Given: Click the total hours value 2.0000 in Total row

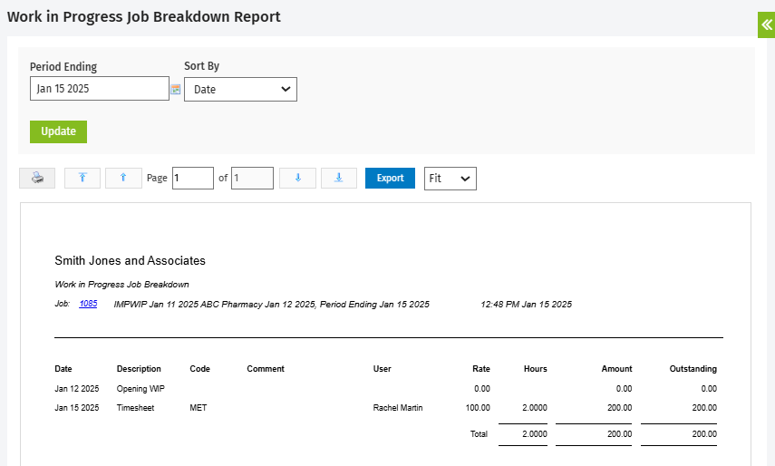Looking at the screenshot, I should click(534, 434).
